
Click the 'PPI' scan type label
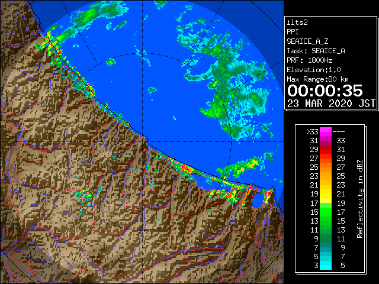(293, 32)
